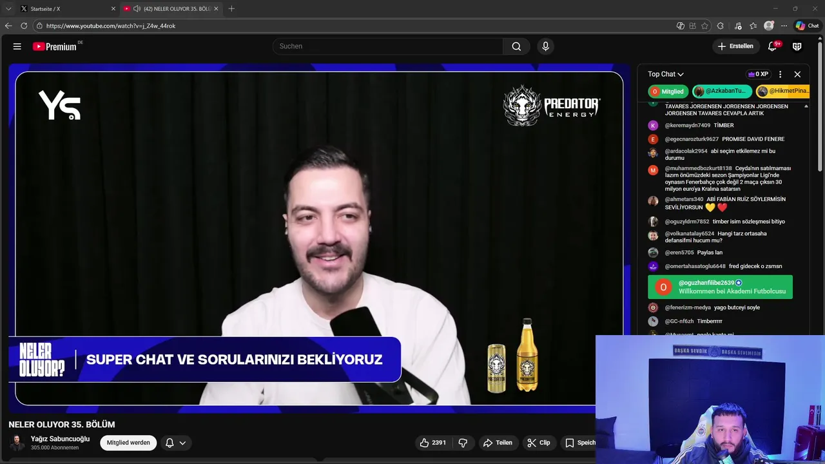The image size is (825, 464).
Task: Mute the tab via the speaker icon
Action: point(137,8)
